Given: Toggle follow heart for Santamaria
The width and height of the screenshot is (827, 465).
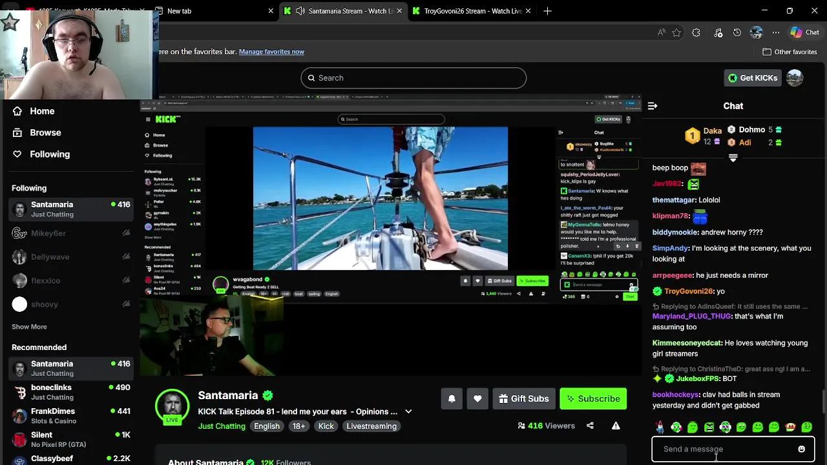Looking at the screenshot, I should tap(477, 398).
